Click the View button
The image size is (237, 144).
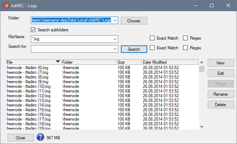tap(221, 63)
